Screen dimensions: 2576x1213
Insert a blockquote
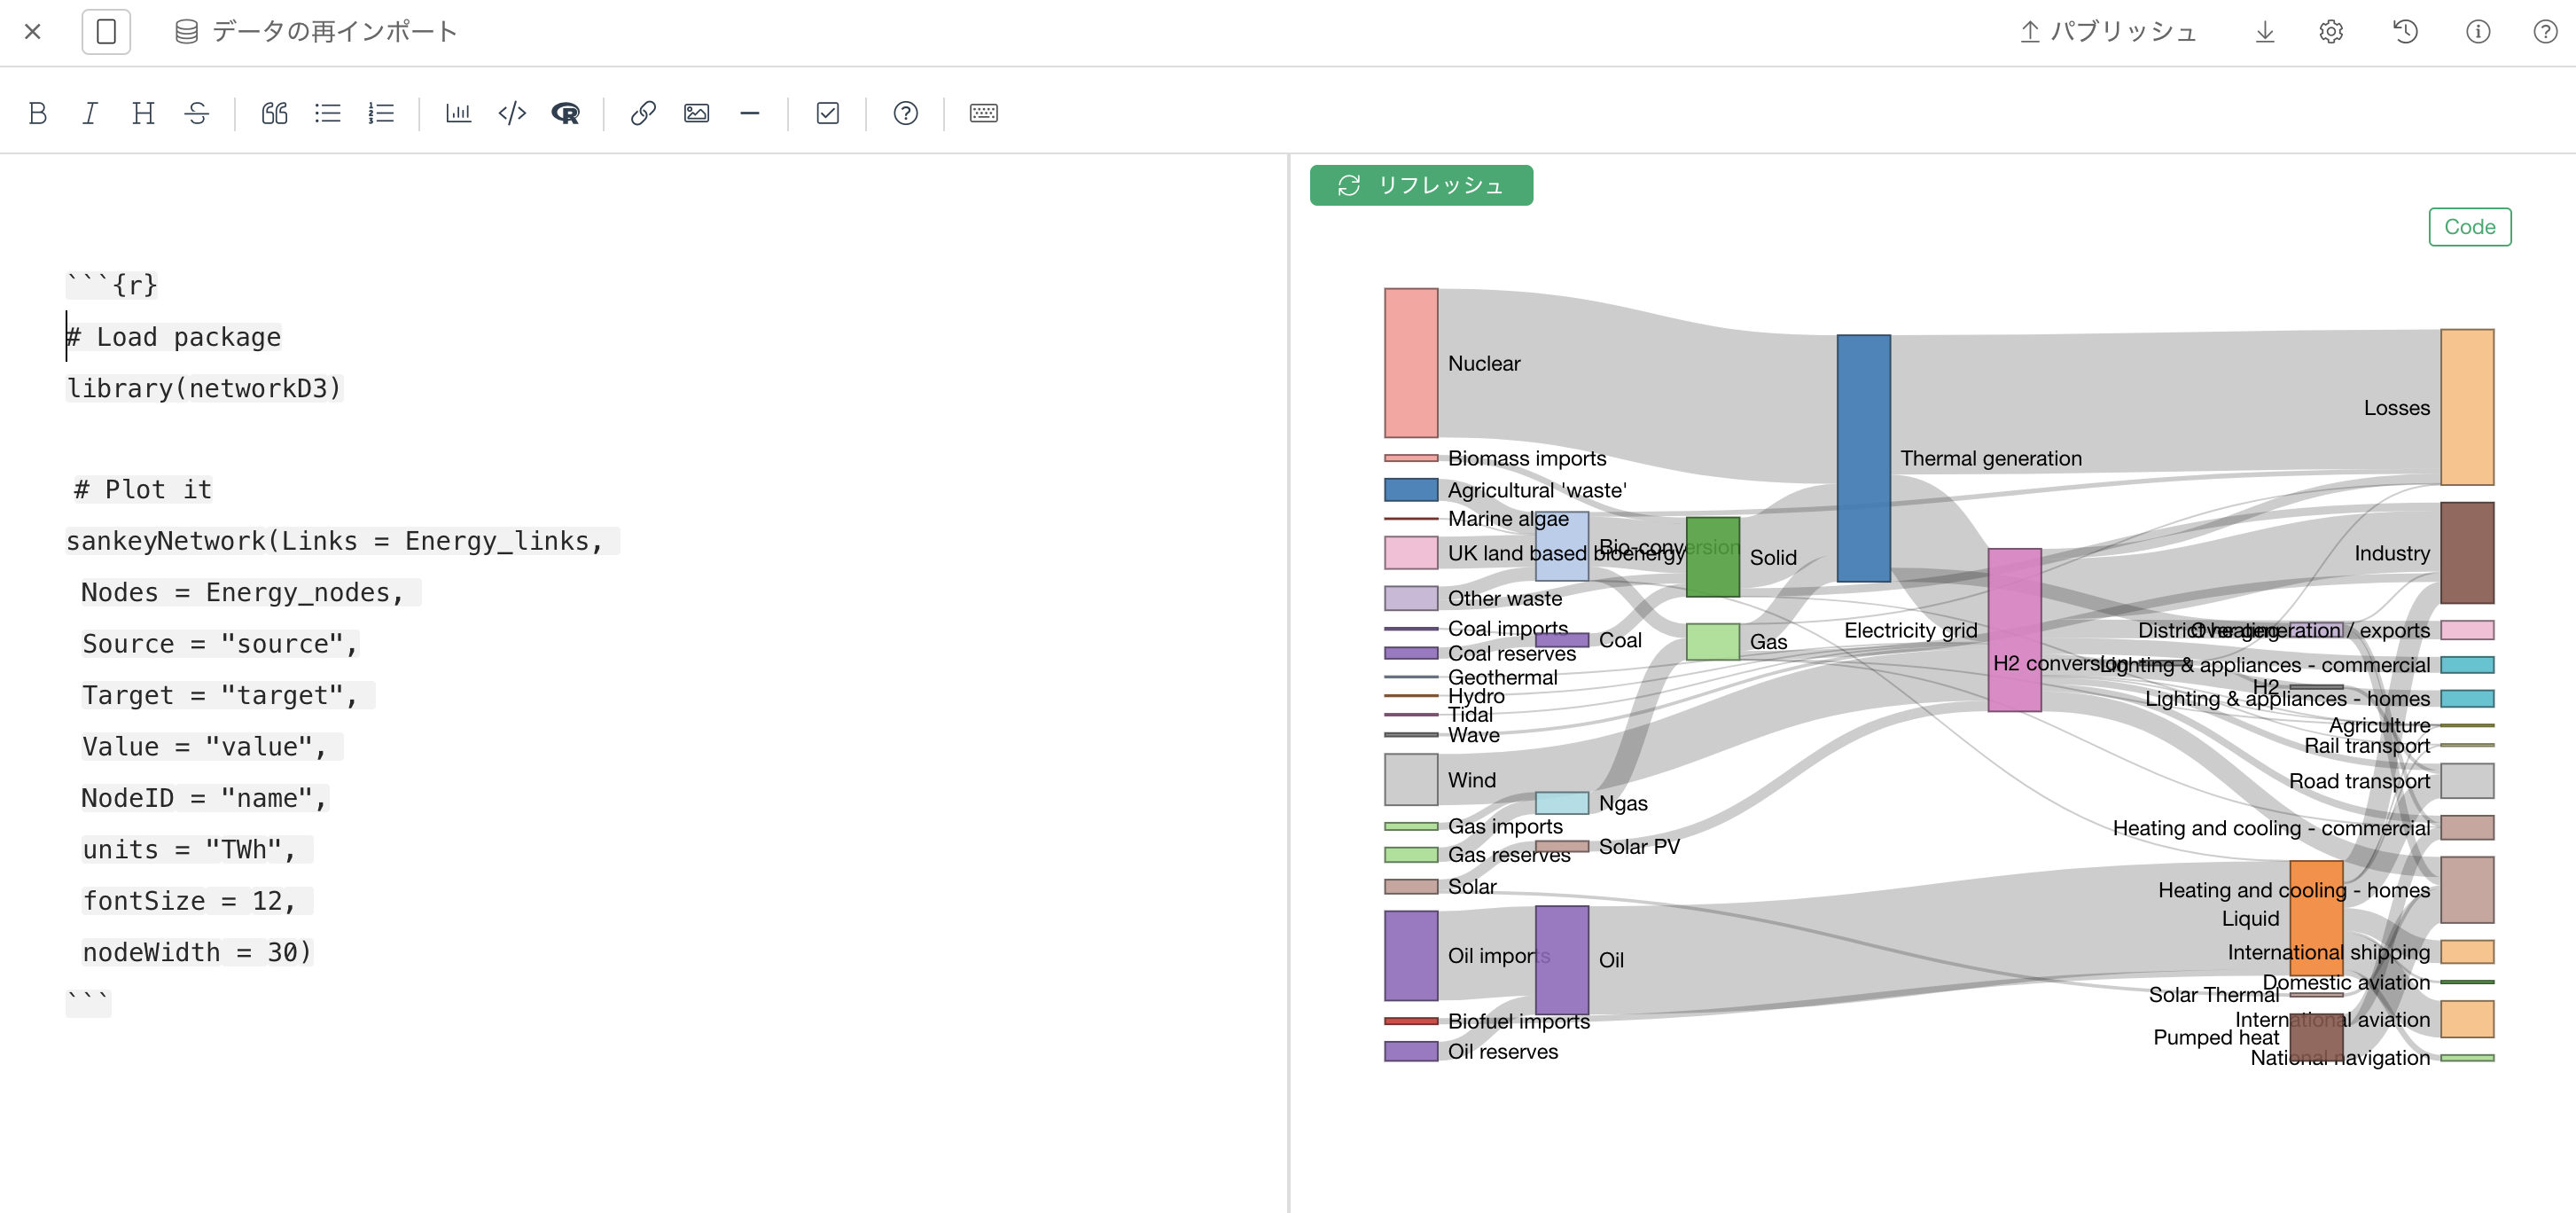(274, 113)
